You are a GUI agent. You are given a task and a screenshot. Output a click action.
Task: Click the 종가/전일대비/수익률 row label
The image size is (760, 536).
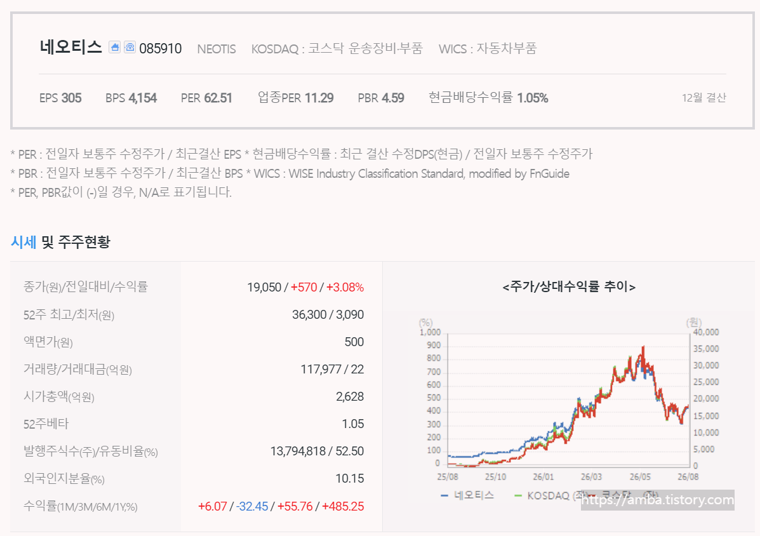click(x=86, y=287)
